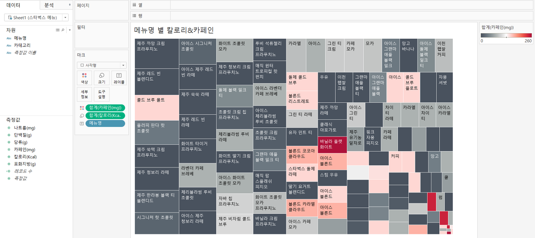Select the 나트륨(mg) measure
This screenshot has height=238, width=535.
[x=24, y=128]
